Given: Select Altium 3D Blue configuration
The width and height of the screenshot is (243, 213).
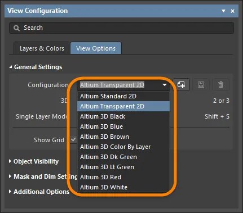Looking at the screenshot, I should 123,126.
